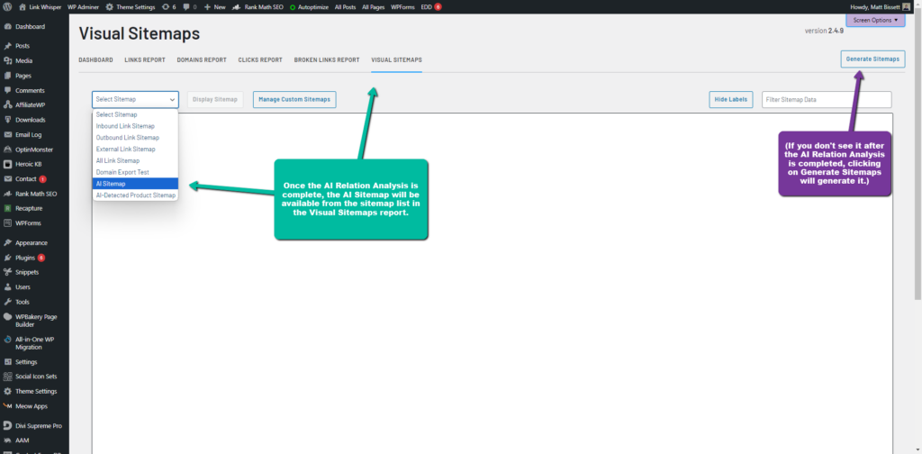This screenshot has height=454, width=922.
Task: Click the Posts pushpin icon in sidebar
Action: click(7, 46)
